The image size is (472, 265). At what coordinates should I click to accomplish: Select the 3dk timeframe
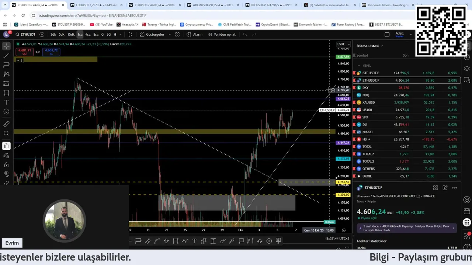[x=53, y=34]
